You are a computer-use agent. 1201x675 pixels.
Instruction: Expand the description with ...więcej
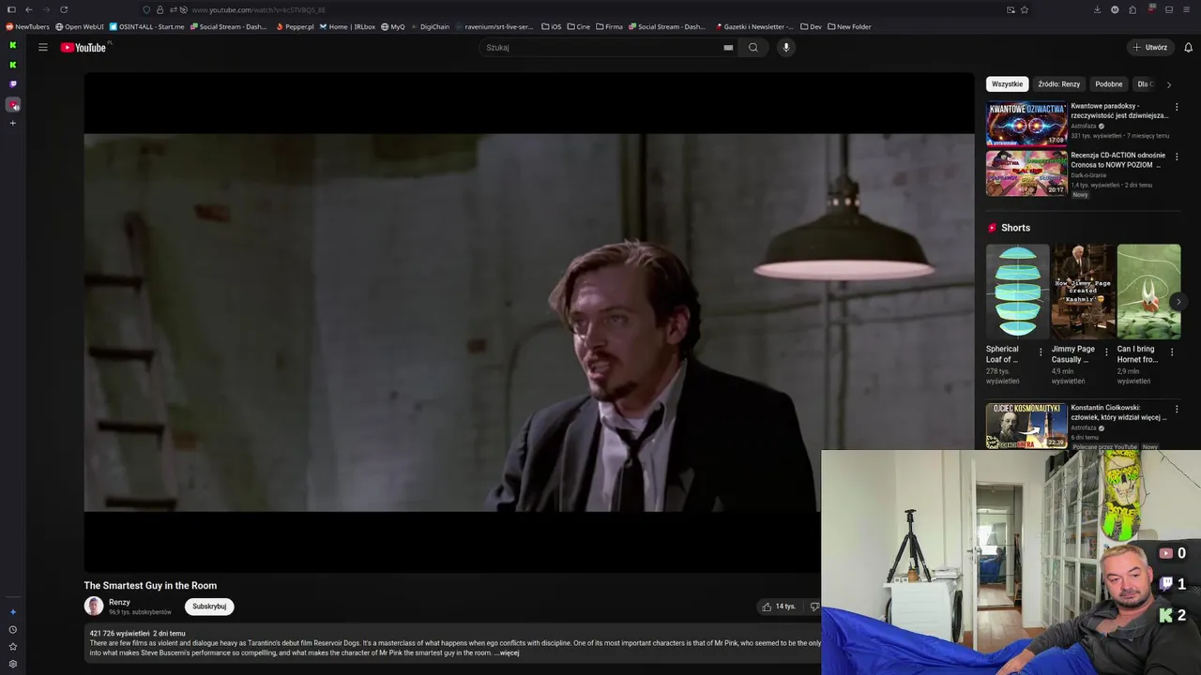(507, 652)
